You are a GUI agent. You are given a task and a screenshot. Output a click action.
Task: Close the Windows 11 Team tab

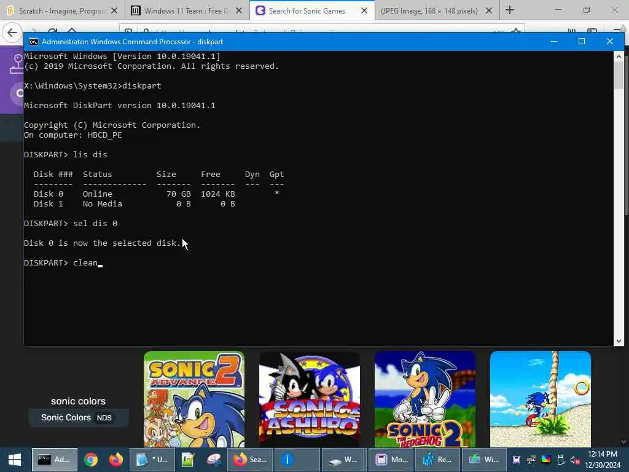pyautogui.click(x=239, y=11)
